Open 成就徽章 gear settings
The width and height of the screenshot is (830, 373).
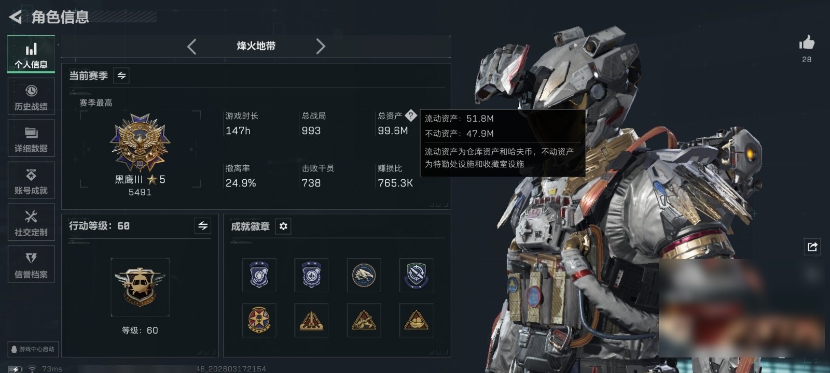pyautogui.click(x=283, y=226)
